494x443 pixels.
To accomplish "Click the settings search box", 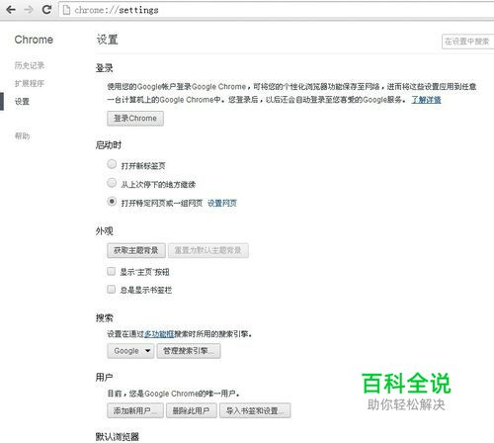I will pyautogui.click(x=467, y=42).
